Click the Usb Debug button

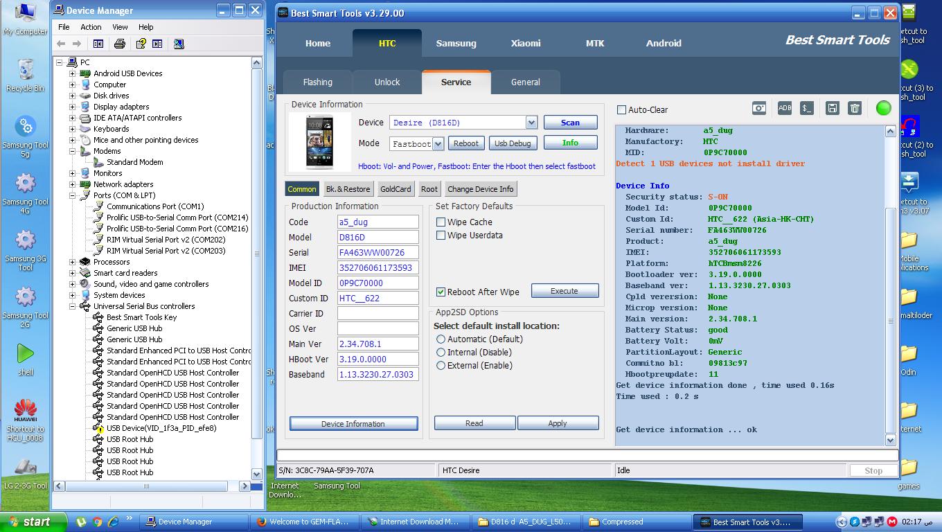[x=513, y=143]
